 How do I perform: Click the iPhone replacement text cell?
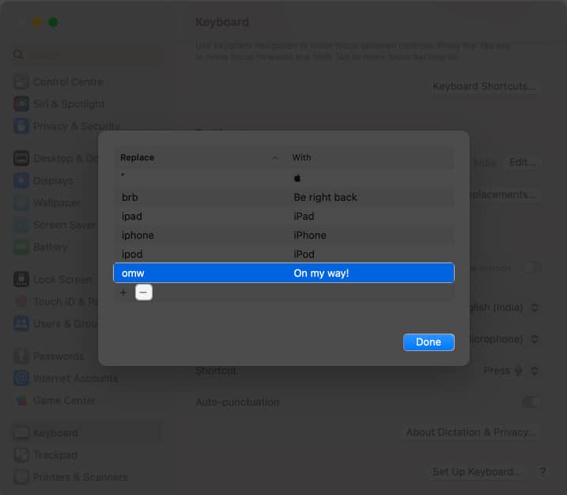(x=310, y=236)
